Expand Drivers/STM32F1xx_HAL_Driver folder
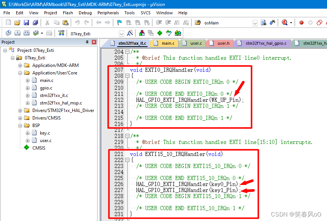 20,110
